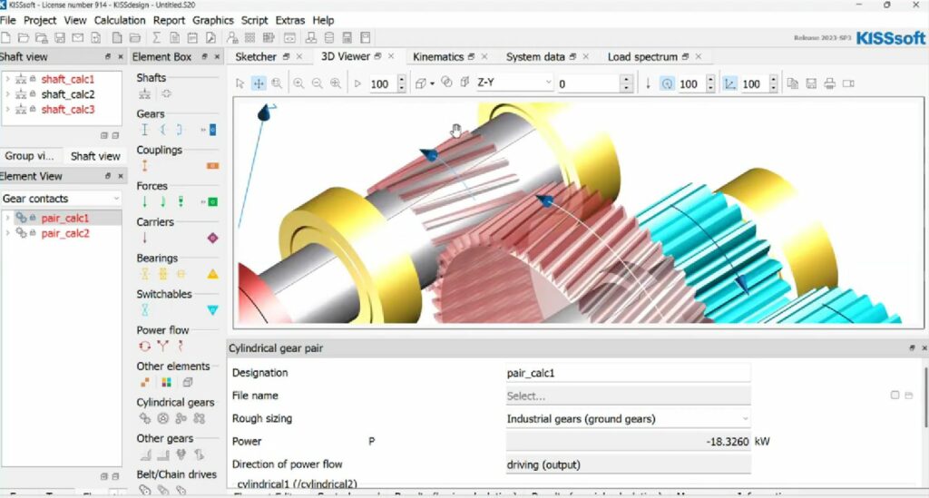929x498 pixels.
Task: Click the print icon in viewer toolbar
Action: click(829, 83)
